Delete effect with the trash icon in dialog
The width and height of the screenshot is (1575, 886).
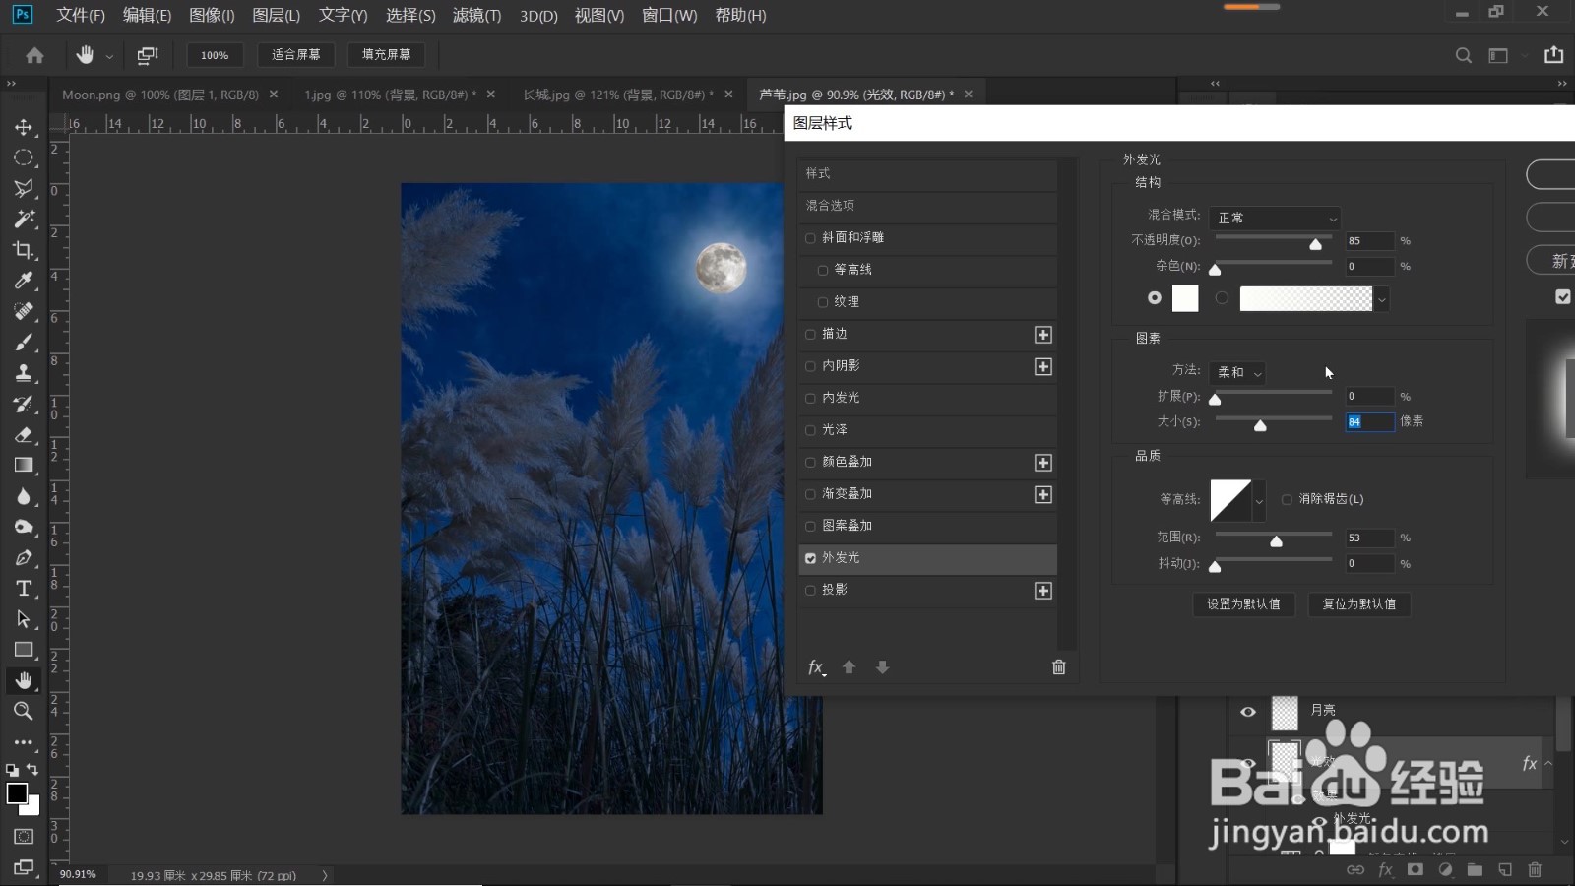coord(1059,667)
